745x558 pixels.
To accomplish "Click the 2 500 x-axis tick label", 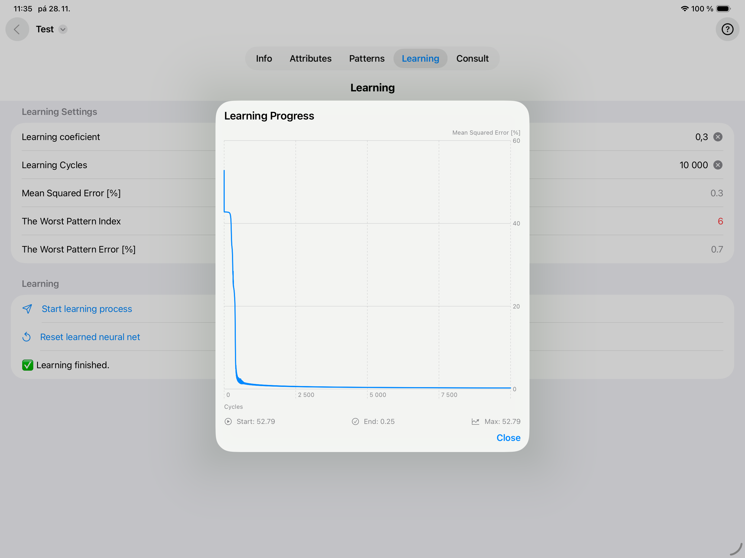I will coord(306,395).
